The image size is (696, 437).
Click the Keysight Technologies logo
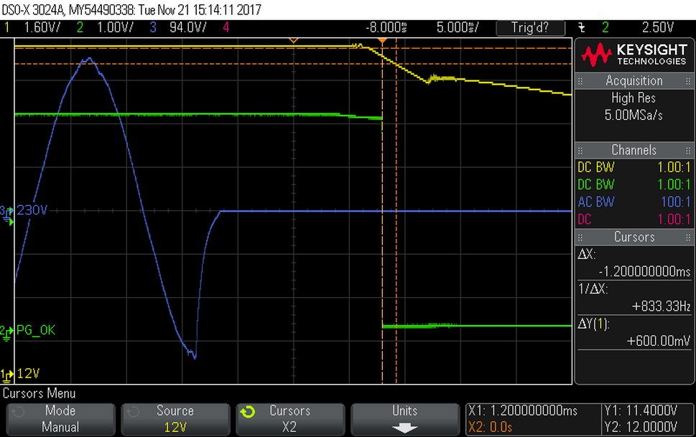pyautogui.click(x=634, y=55)
